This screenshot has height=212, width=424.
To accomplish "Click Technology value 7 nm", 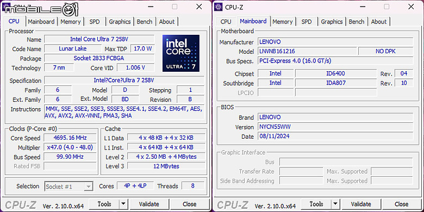I will 59,67.
